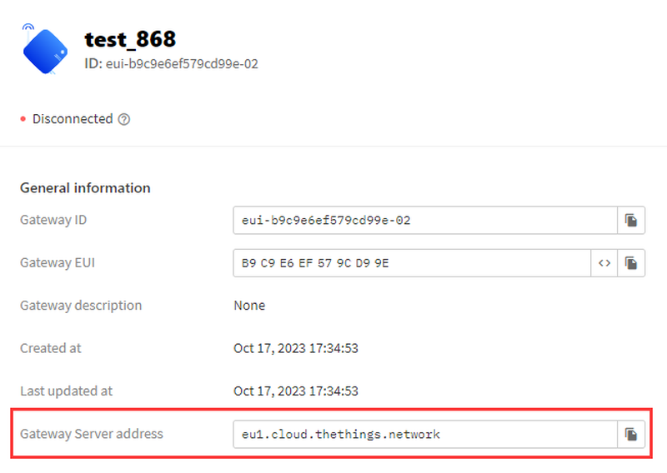Click the Gateway EUI label

point(56,262)
